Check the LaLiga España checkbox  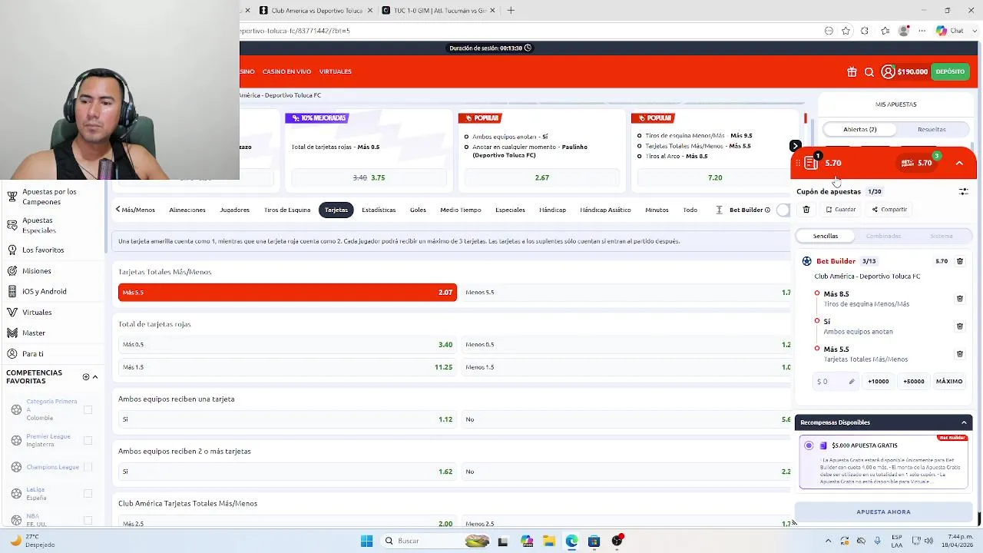pyautogui.click(x=88, y=494)
